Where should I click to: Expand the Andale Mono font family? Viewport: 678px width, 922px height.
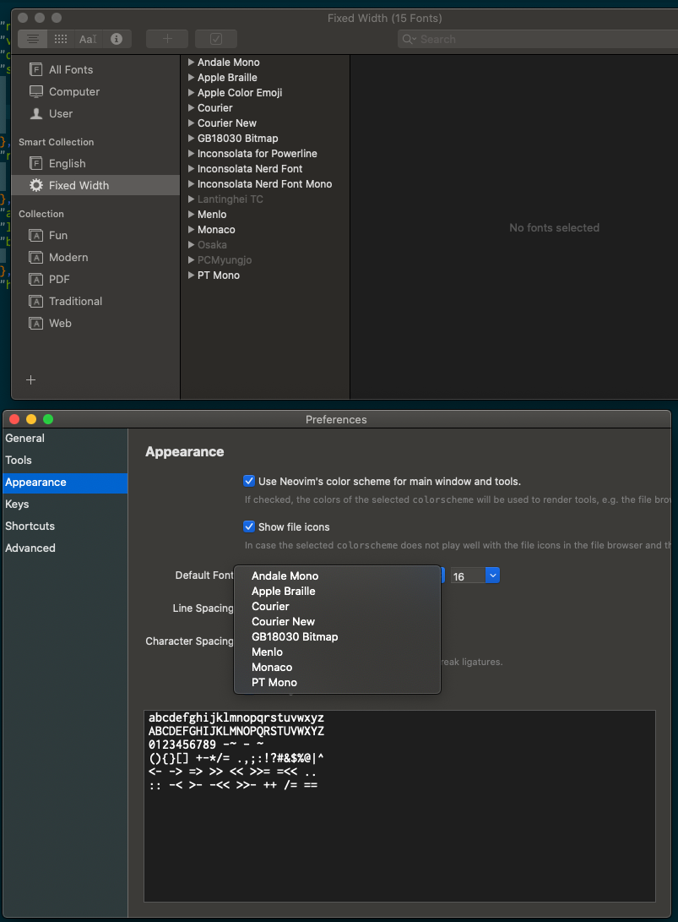[x=191, y=62]
